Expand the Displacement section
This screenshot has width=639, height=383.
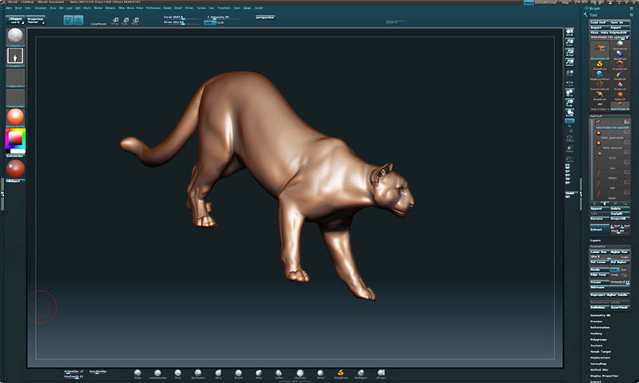tap(601, 357)
